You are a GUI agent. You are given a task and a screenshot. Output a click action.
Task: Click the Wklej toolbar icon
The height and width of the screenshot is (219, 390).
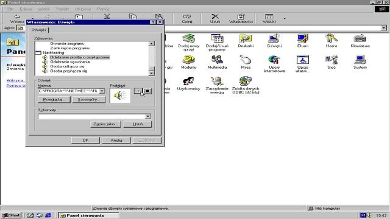coord(158,17)
